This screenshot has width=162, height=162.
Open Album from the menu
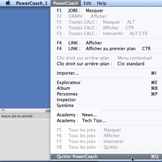click(x=106, y=88)
